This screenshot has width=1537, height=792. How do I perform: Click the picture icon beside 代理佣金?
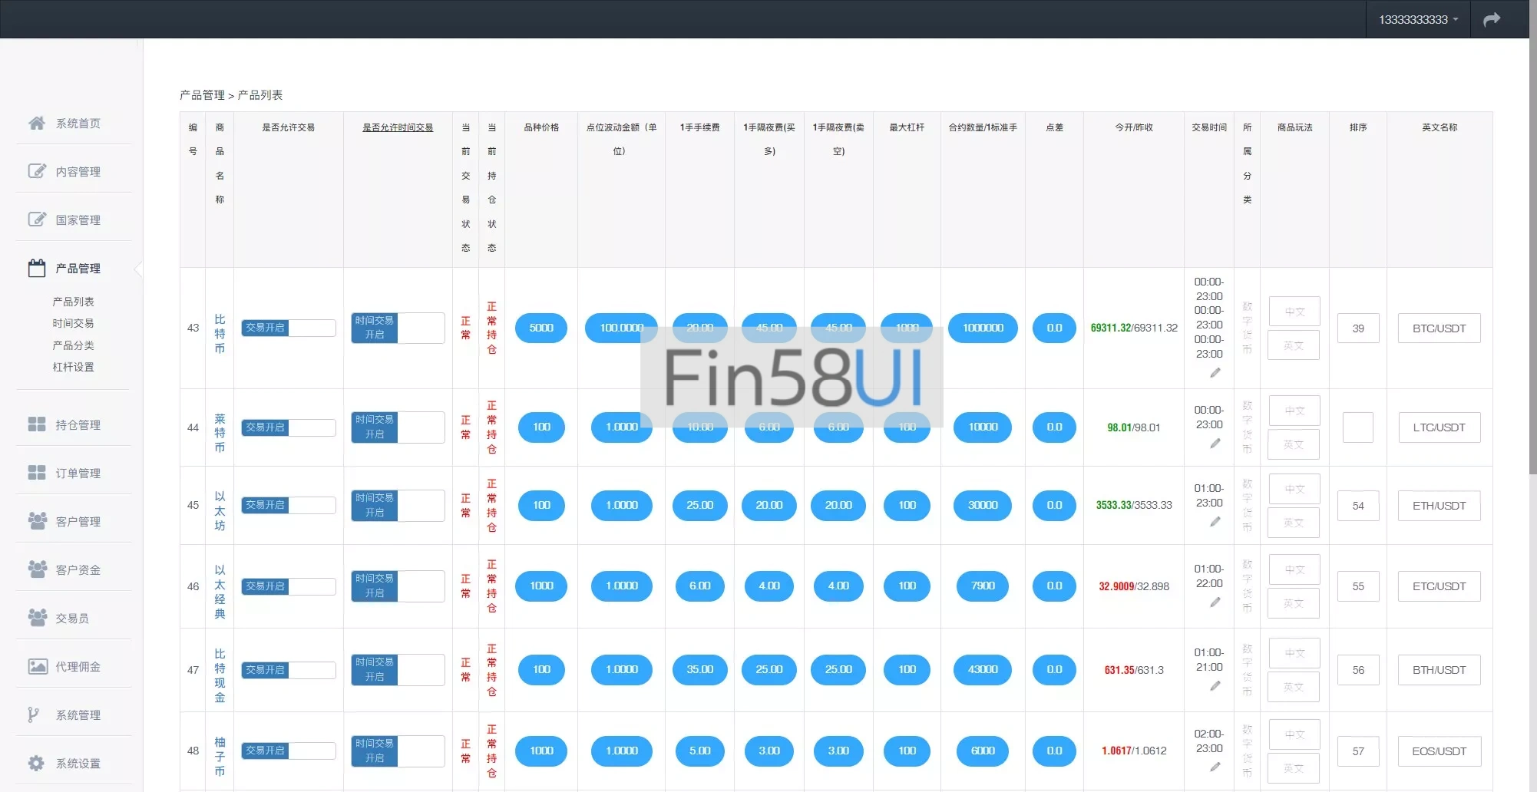tap(37, 666)
